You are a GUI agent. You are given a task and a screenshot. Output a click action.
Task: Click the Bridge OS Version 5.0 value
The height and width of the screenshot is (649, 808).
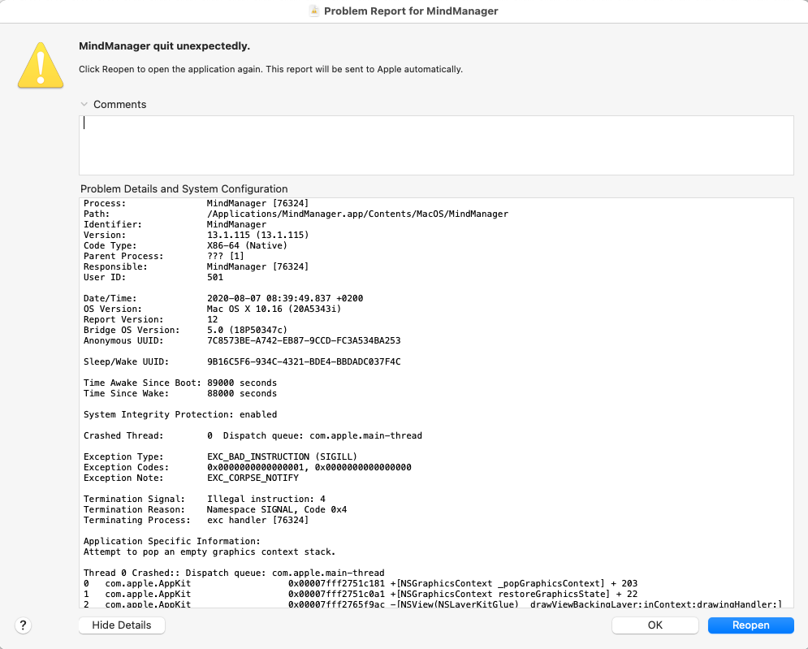[x=248, y=330]
